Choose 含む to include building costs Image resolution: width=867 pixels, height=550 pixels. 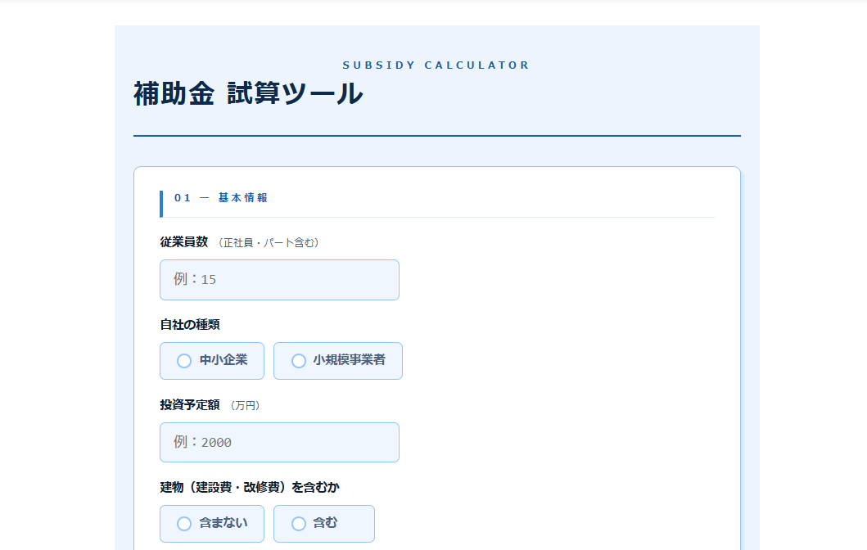tap(323, 524)
